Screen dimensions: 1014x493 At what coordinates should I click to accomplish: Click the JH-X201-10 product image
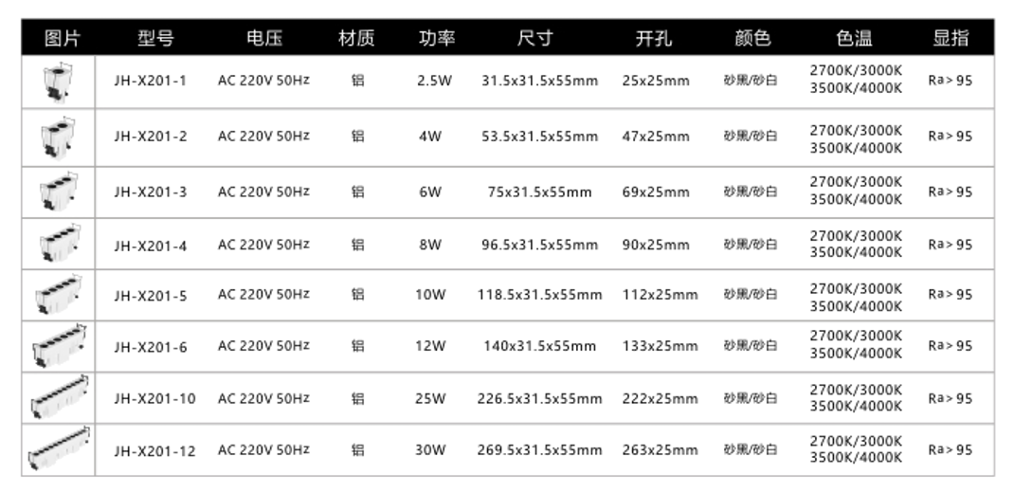(59, 396)
